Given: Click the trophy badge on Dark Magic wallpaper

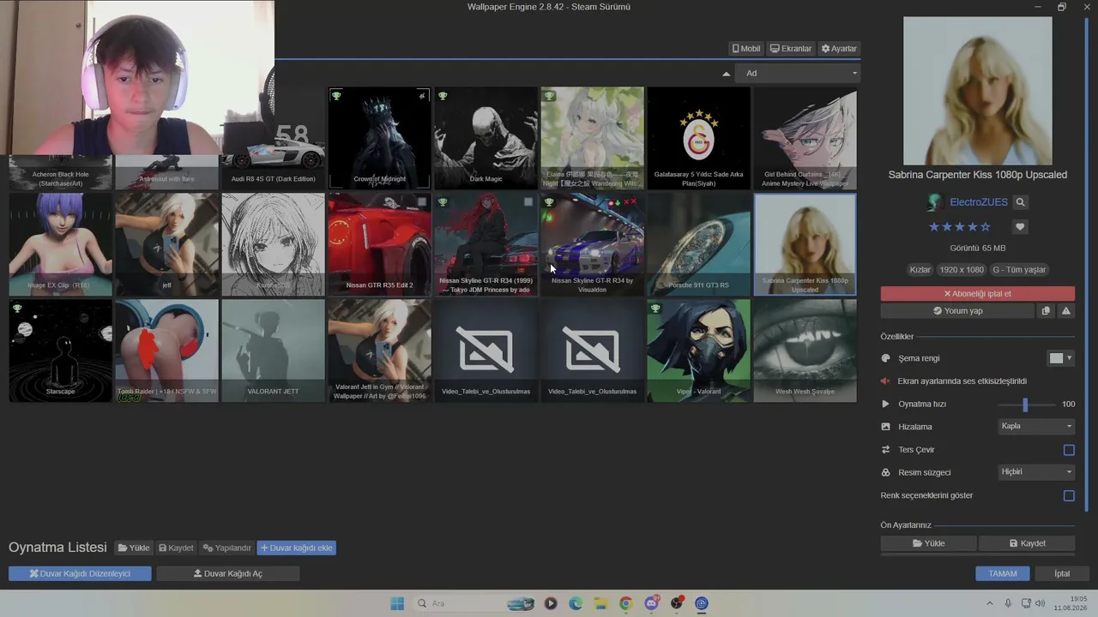Looking at the screenshot, I should click(443, 96).
